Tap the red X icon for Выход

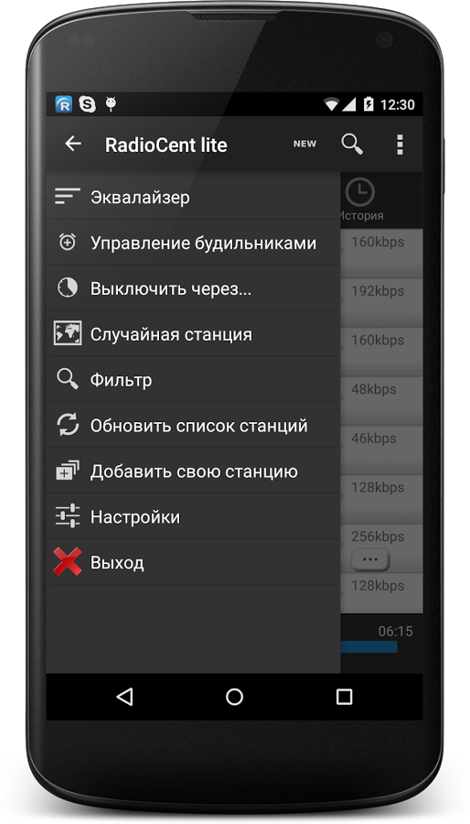coord(68,562)
